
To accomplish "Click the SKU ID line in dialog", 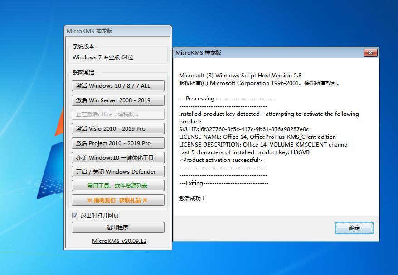I will tap(244, 129).
